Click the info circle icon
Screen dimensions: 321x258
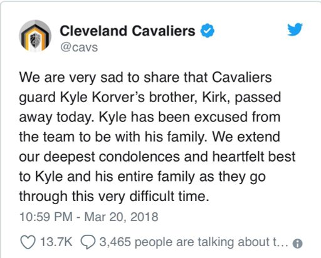(297, 244)
